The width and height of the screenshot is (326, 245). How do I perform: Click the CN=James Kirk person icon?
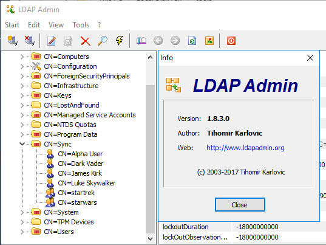click(50, 173)
